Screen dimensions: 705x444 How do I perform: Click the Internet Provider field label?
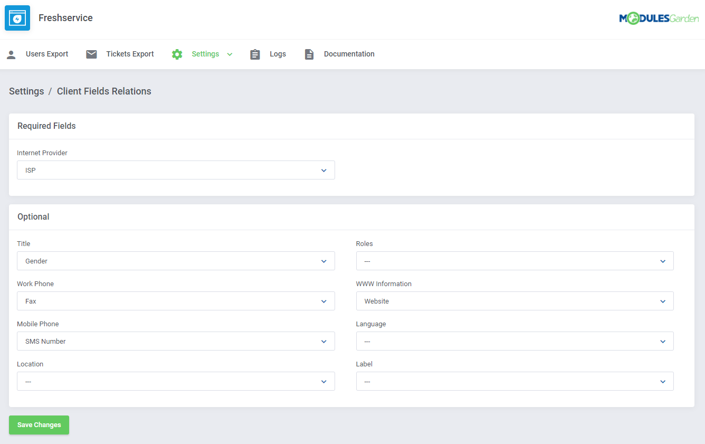click(x=42, y=153)
